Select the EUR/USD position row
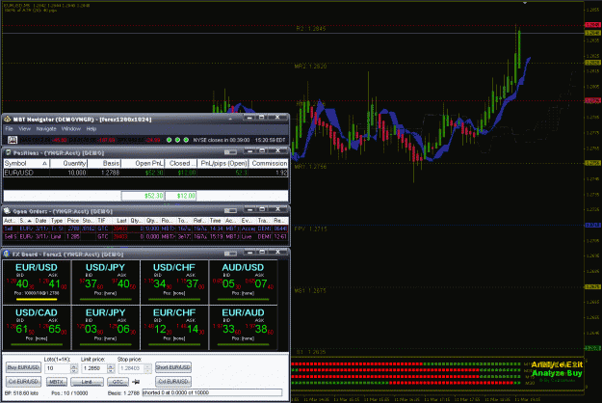This screenshot has height=403, width=602. (x=145, y=173)
